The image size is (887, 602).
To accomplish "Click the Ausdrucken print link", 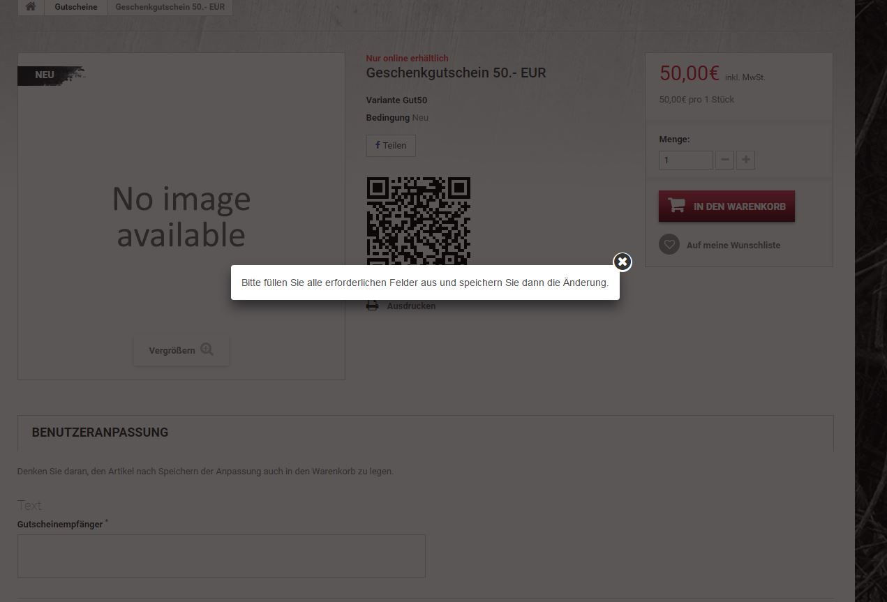I will point(411,306).
